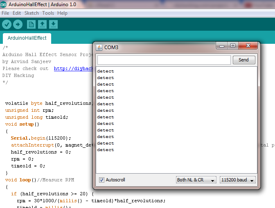The height and width of the screenshot is (208, 275).
Task: Open the Both NL & CR dropdown
Action: click(x=196, y=180)
